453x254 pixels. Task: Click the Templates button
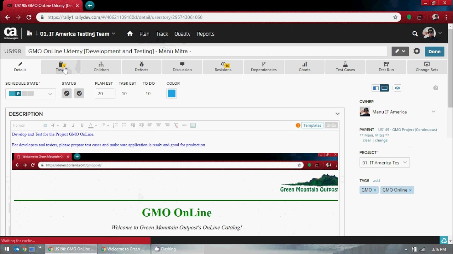312,125
